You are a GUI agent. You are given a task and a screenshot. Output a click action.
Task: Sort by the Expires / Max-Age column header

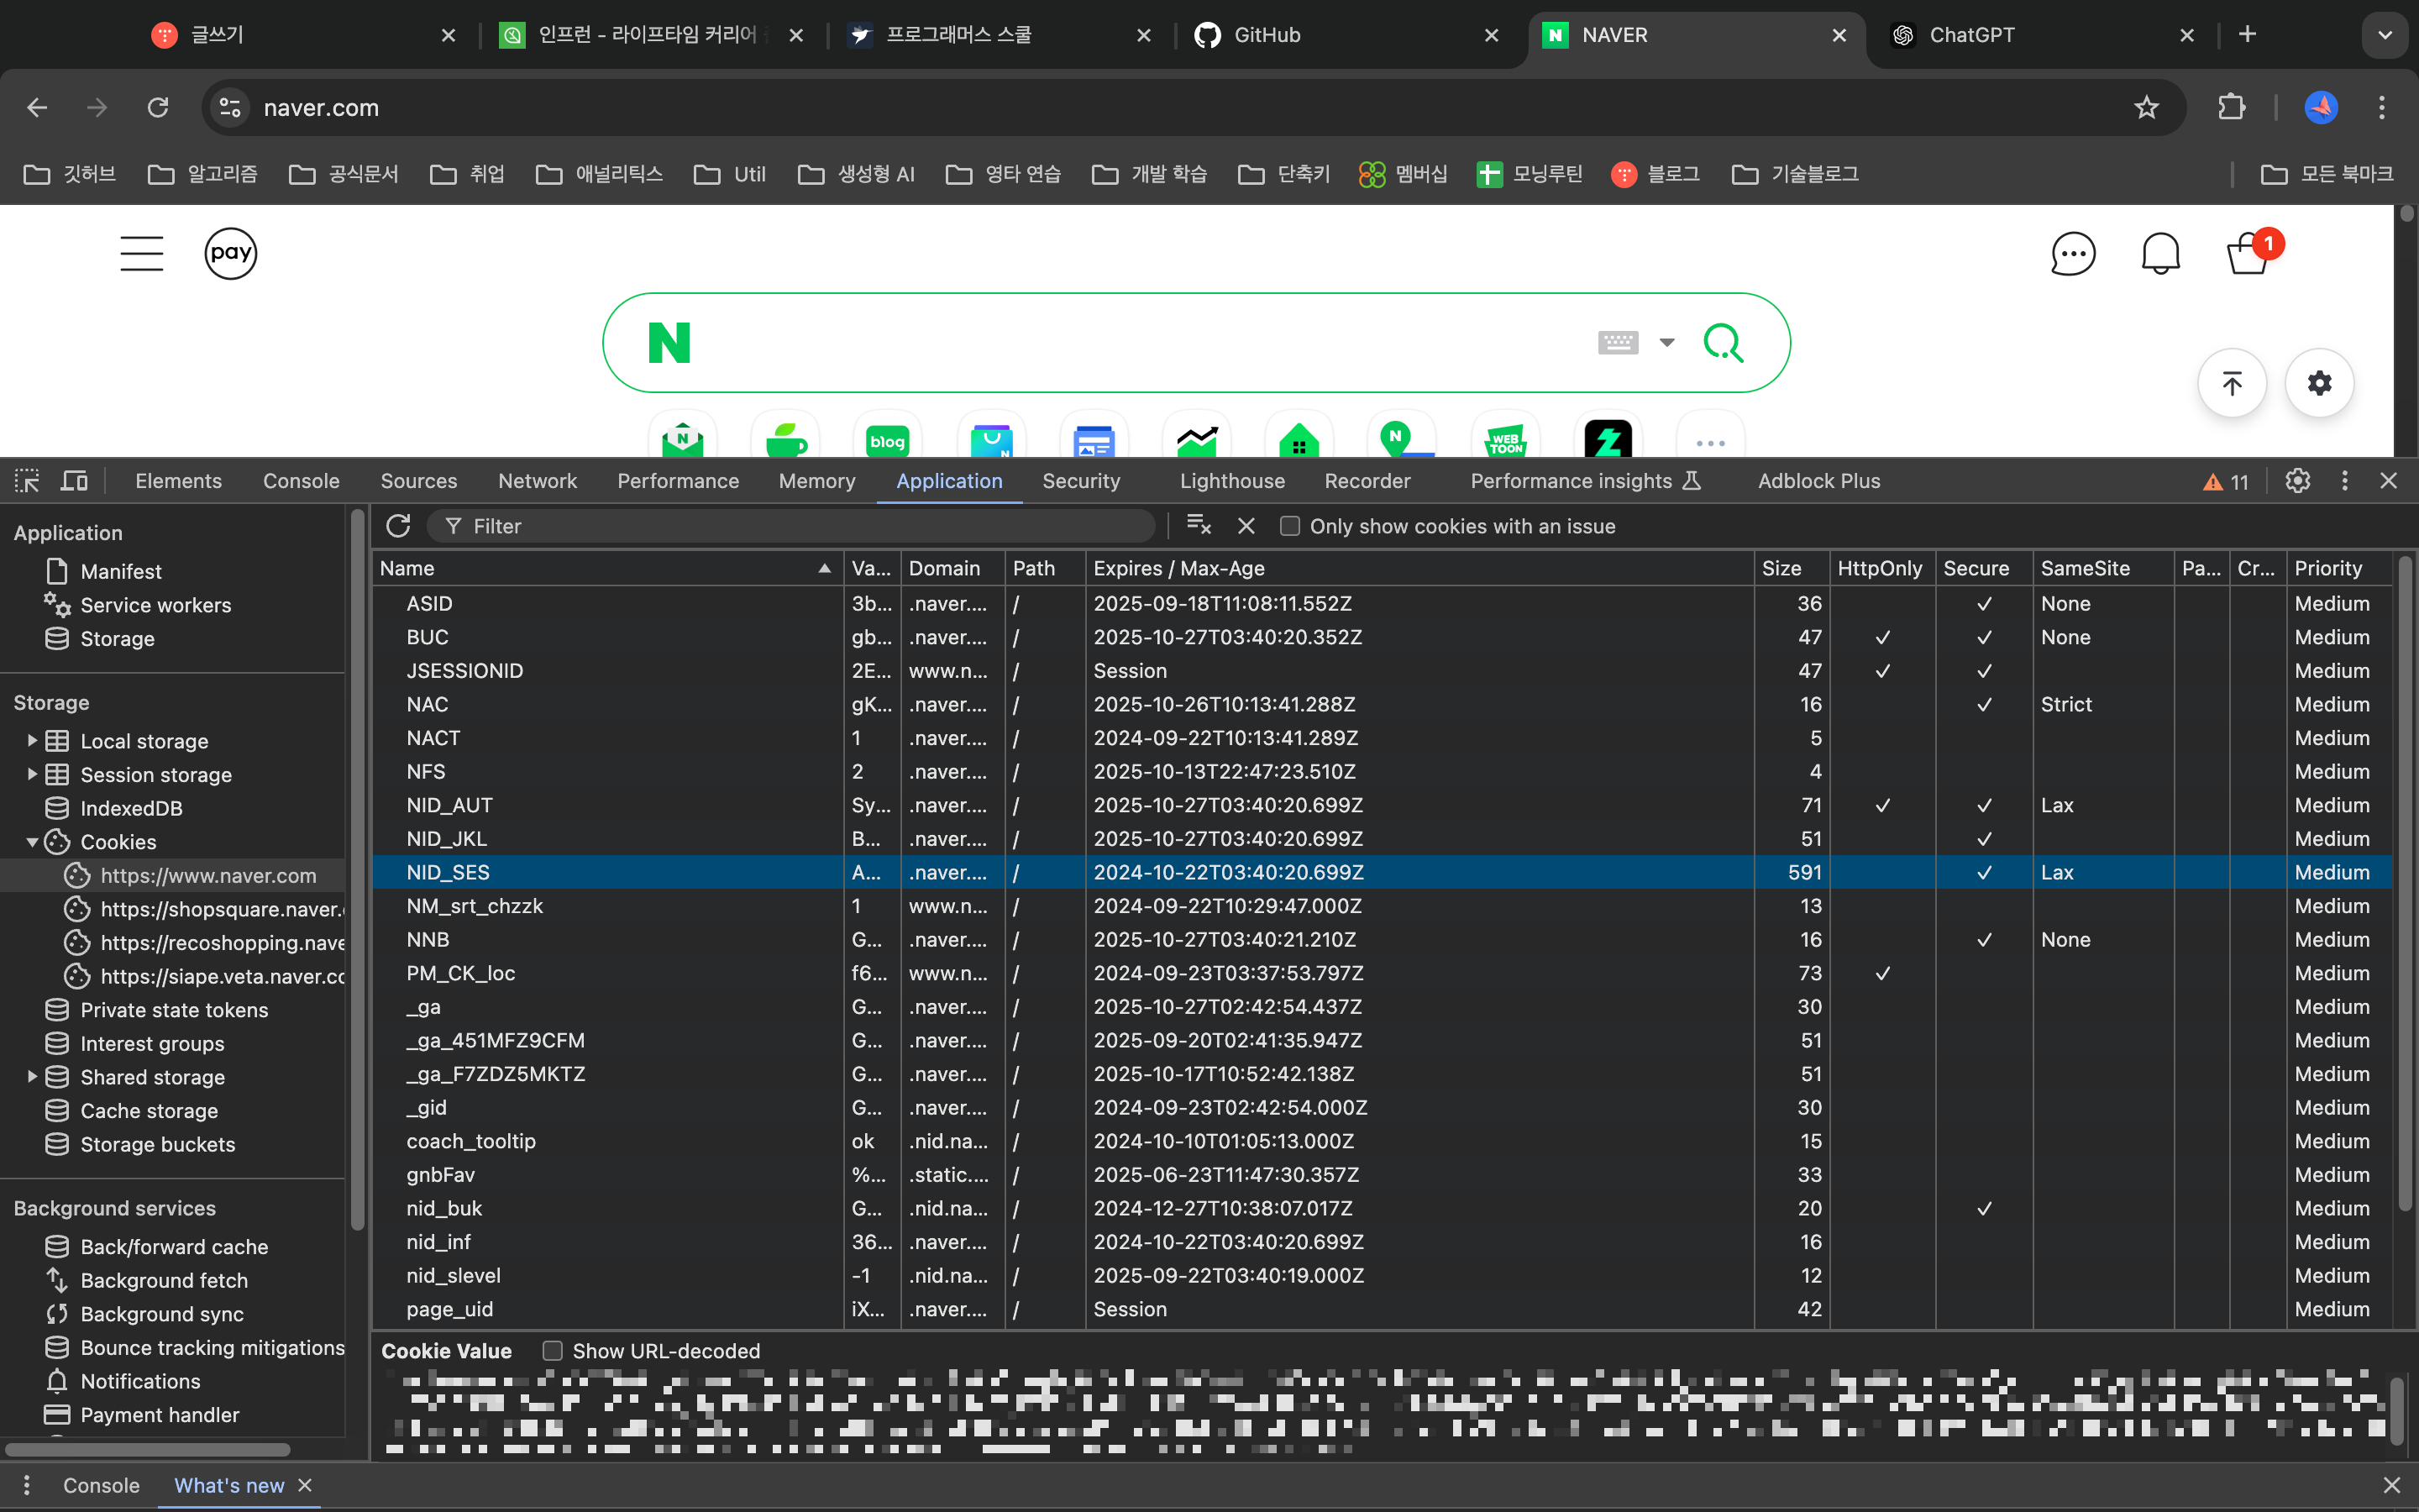tap(1419, 568)
